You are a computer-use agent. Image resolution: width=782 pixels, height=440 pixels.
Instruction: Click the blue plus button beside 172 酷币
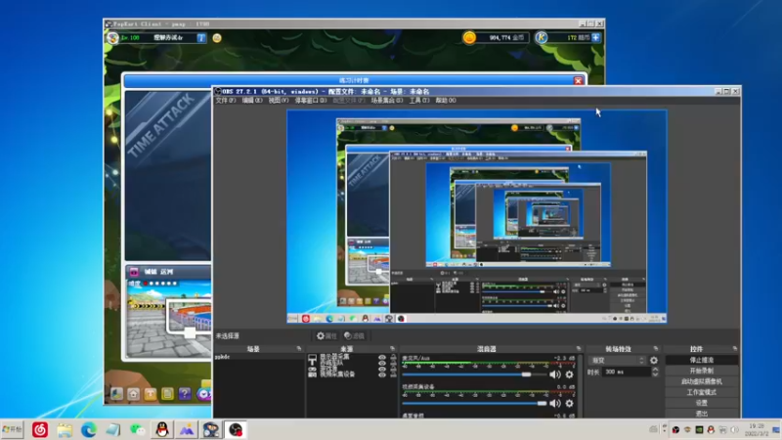click(595, 37)
